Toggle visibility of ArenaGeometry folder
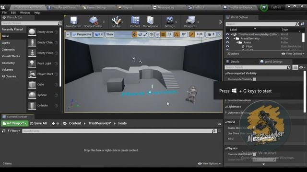307x172 pixels. click(227, 38)
